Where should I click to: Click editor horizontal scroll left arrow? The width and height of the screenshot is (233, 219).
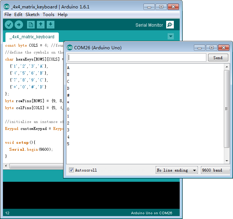[6, 166]
